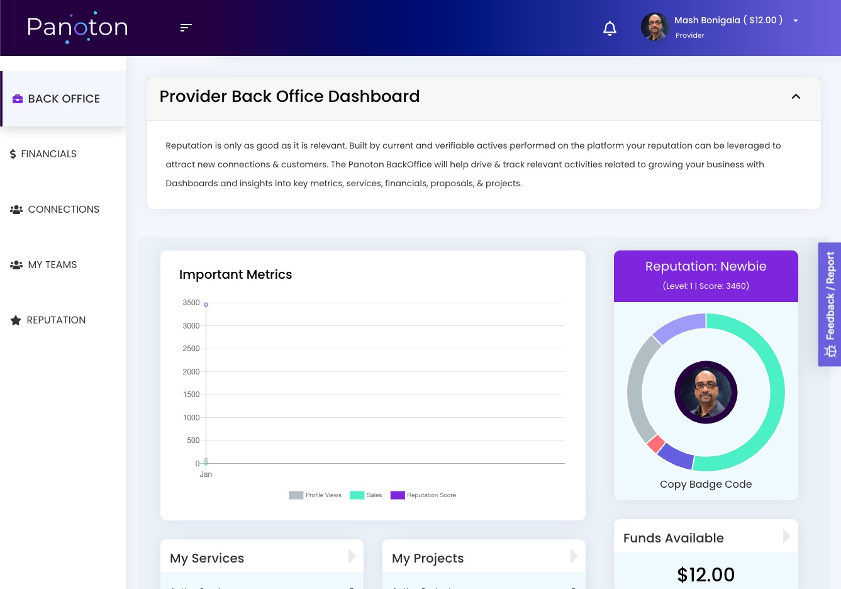Toggle Reputation Score legend swatch
This screenshot has width=841, height=589.
tap(398, 495)
